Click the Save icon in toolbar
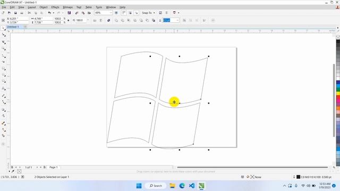Image resolution: width=340 pixels, height=191 pixels. click(x=15, y=13)
